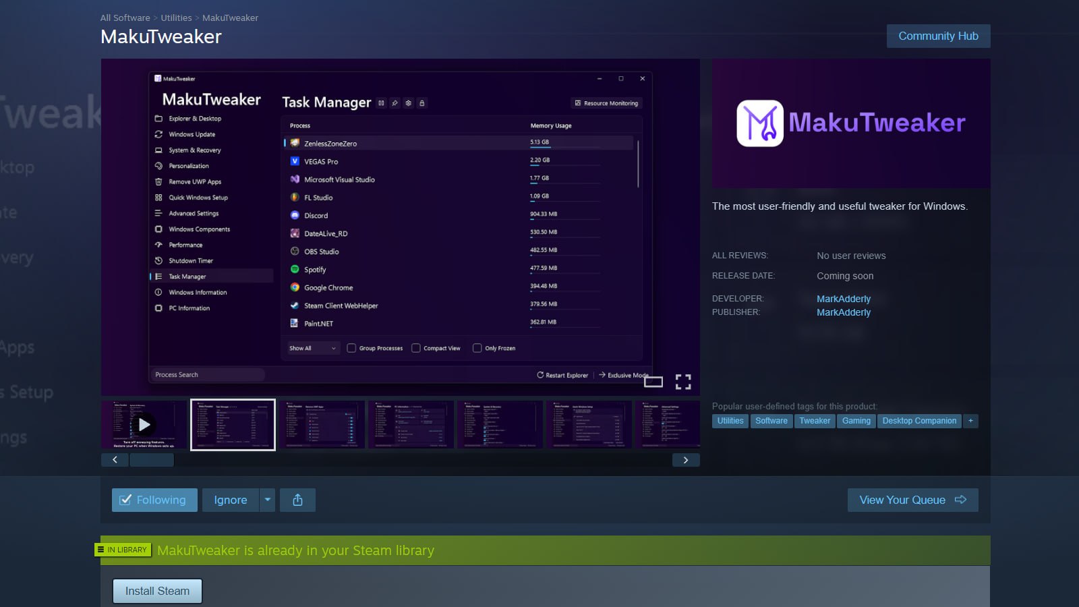Image resolution: width=1079 pixels, height=607 pixels.
Task: Click the thumbnail strip scrollbar handle
Action: point(152,460)
